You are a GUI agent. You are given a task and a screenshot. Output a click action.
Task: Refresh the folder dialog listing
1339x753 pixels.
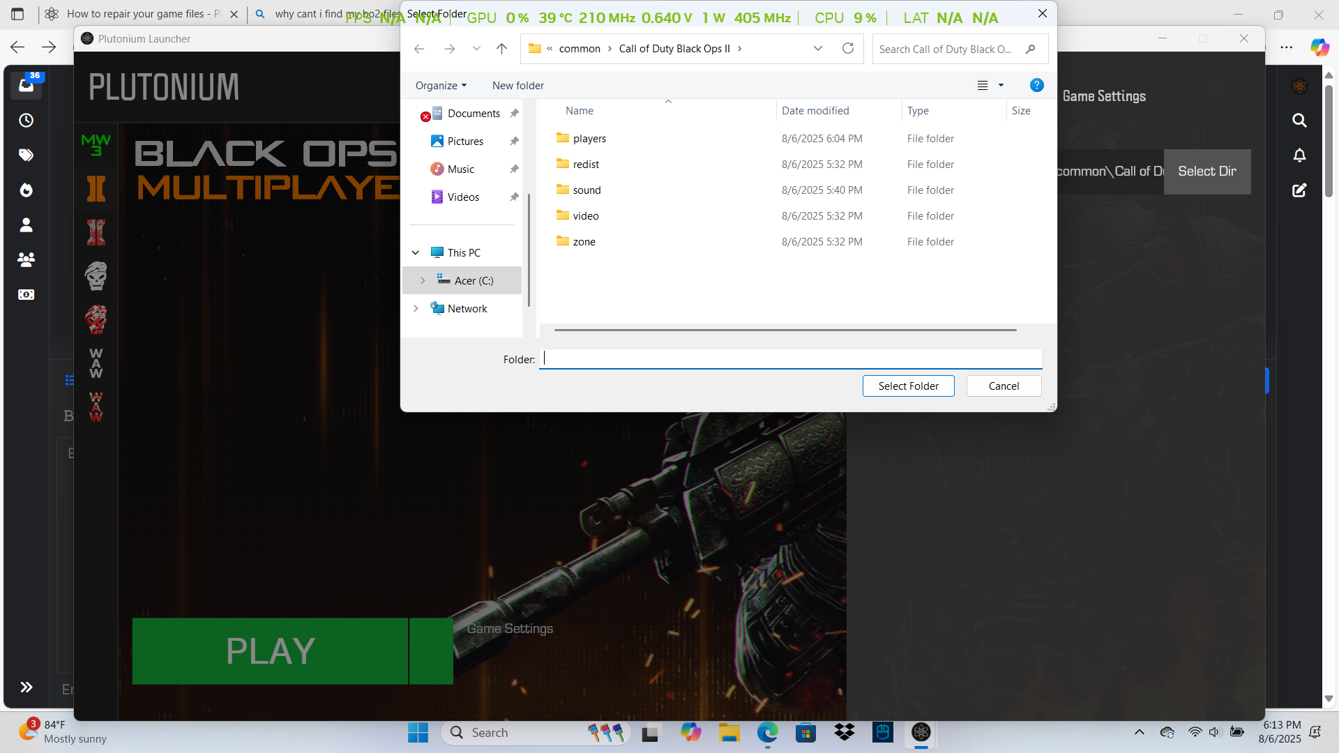point(848,48)
